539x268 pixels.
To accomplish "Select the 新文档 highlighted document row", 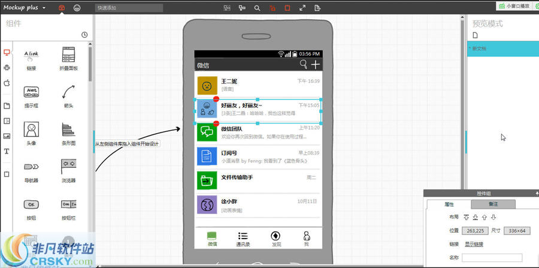I will pyautogui.click(x=503, y=49).
